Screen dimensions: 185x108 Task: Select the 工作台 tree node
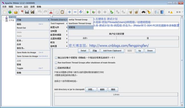click(11, 20)
